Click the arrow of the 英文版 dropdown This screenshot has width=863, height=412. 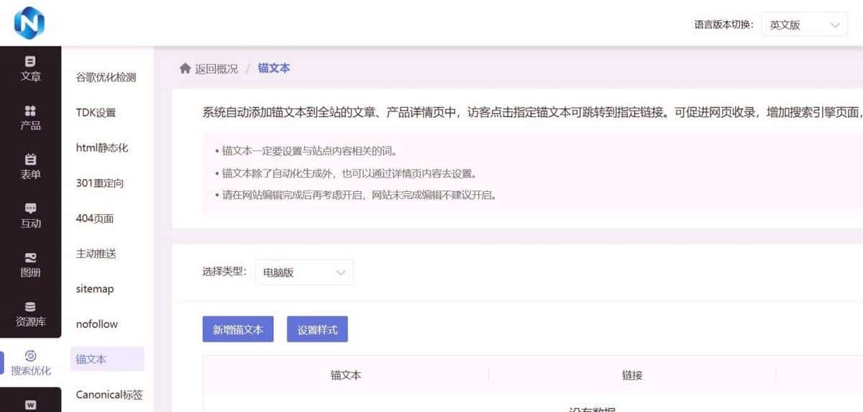tap(834, 24)
